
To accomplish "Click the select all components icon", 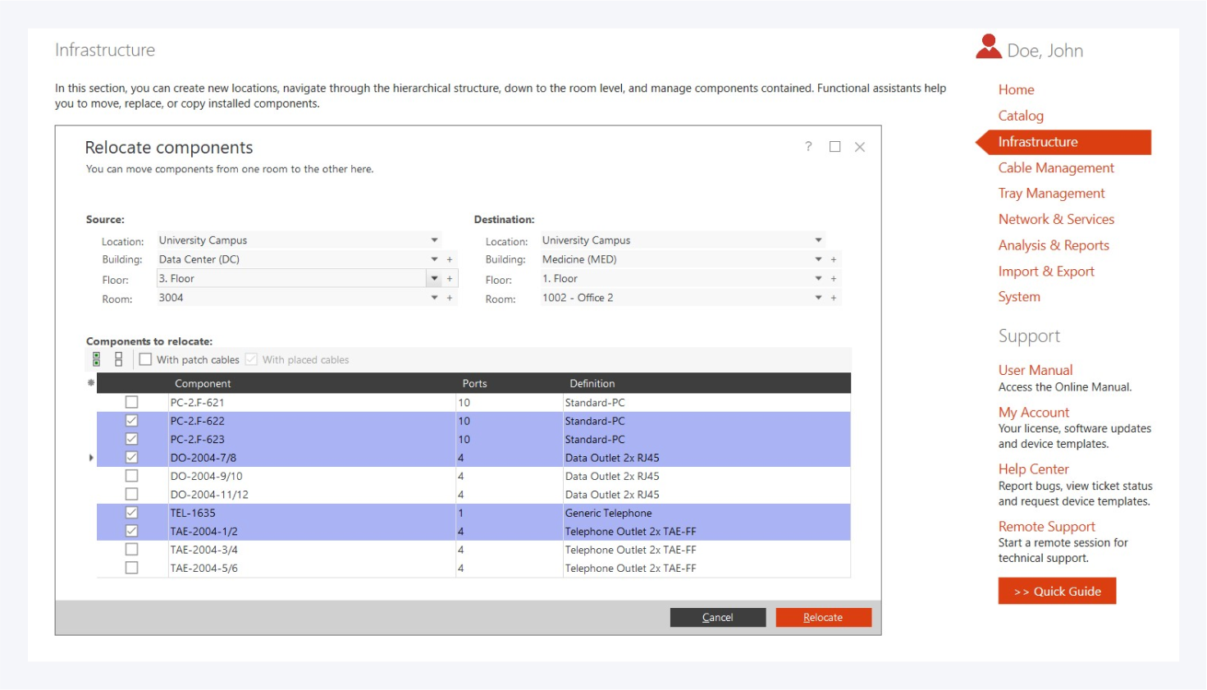I will tap(96, 359).
